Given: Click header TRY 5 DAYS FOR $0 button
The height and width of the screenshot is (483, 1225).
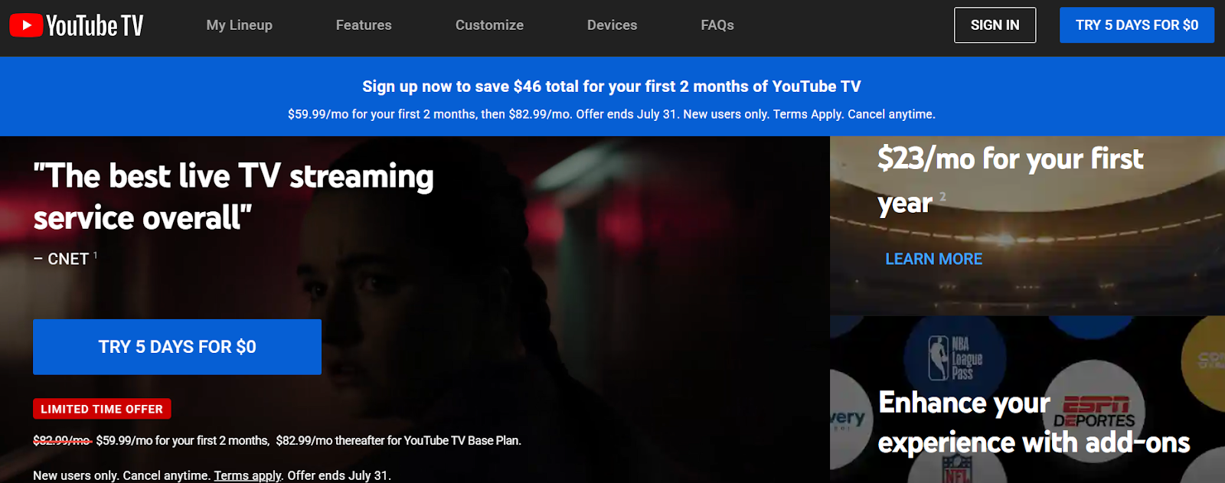Looking at the screenshot, I should [x=1137, y=25].
